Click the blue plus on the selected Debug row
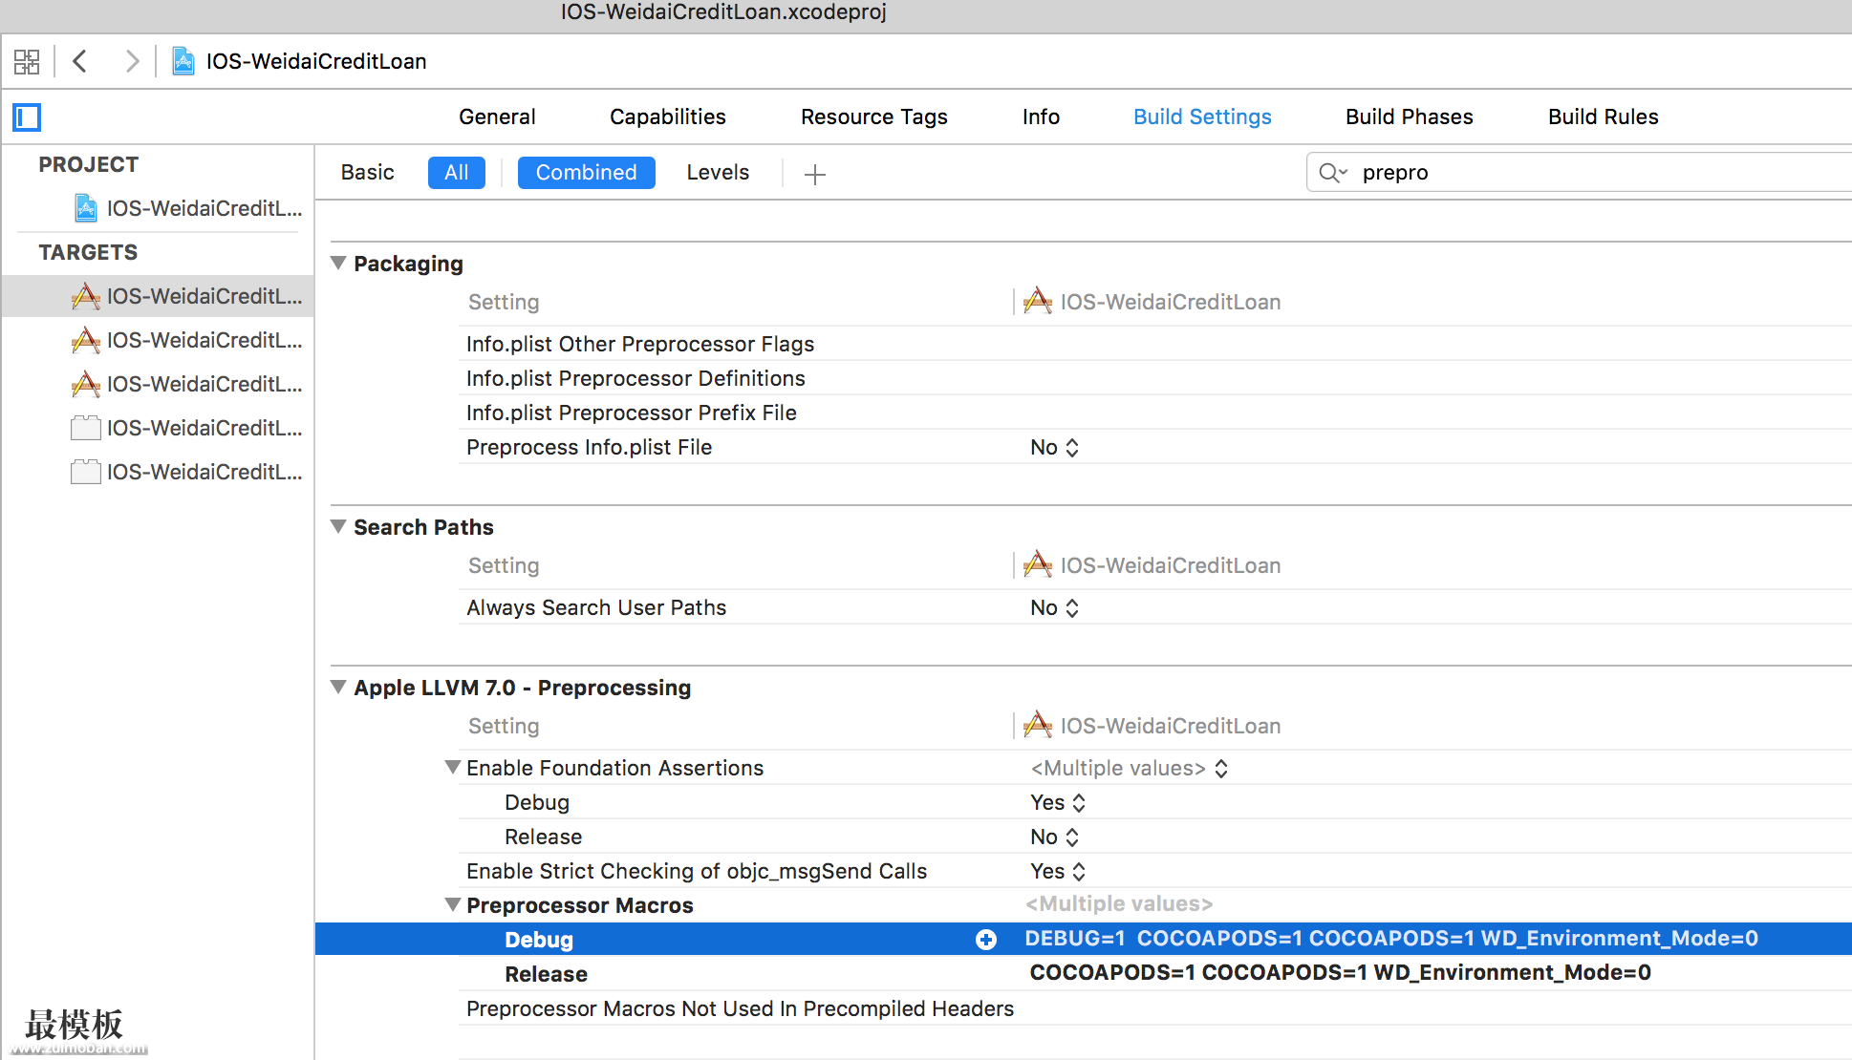The width and height of the screenshot is (1852, 1060). coord(986,940)
